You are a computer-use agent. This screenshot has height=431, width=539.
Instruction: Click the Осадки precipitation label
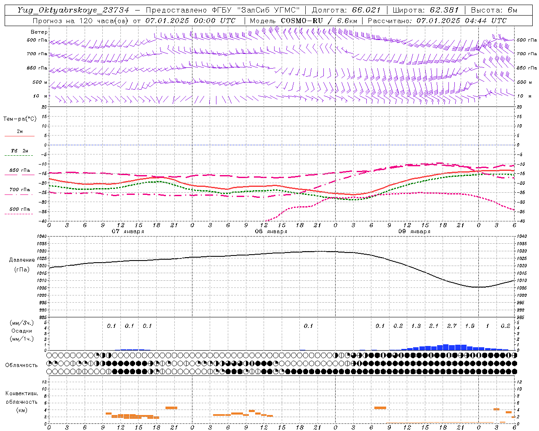[x=21, y=331]
